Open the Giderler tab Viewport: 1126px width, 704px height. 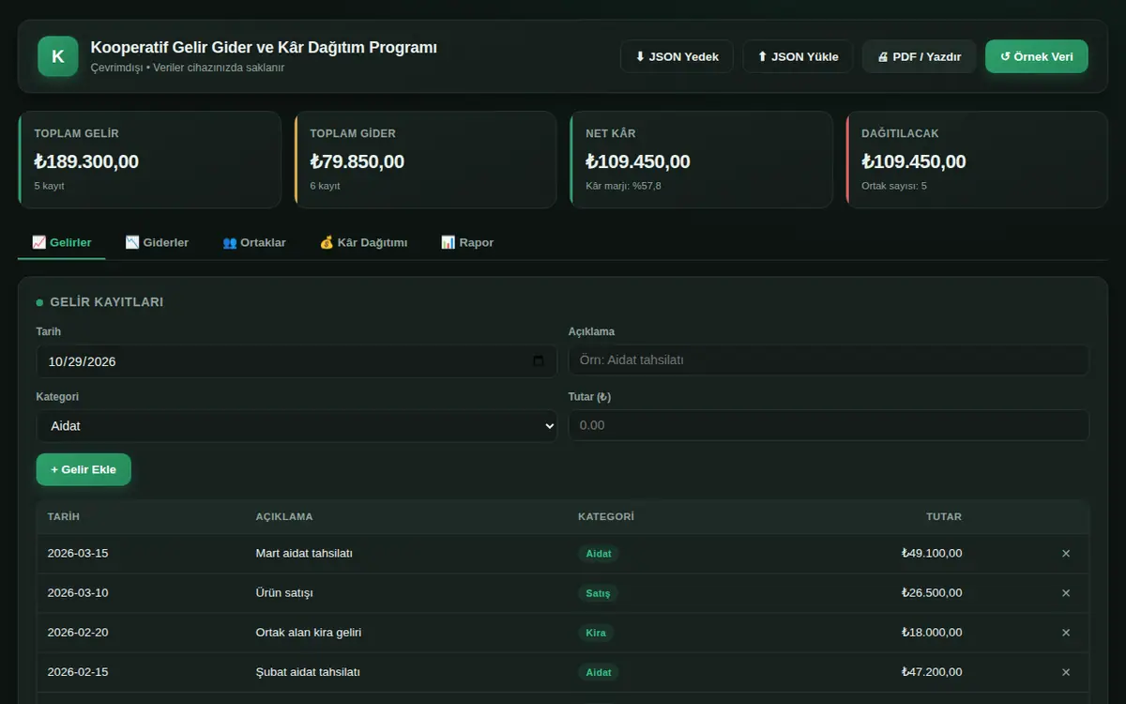pos(157,242)
